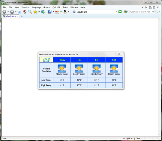This screenshot has width=162, height=141.
Task: Open the search engine selector dropdown
Action: pos(127,12)
